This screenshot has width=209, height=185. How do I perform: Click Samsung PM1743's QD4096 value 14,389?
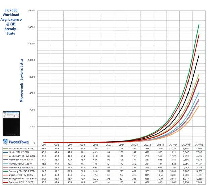199,171
